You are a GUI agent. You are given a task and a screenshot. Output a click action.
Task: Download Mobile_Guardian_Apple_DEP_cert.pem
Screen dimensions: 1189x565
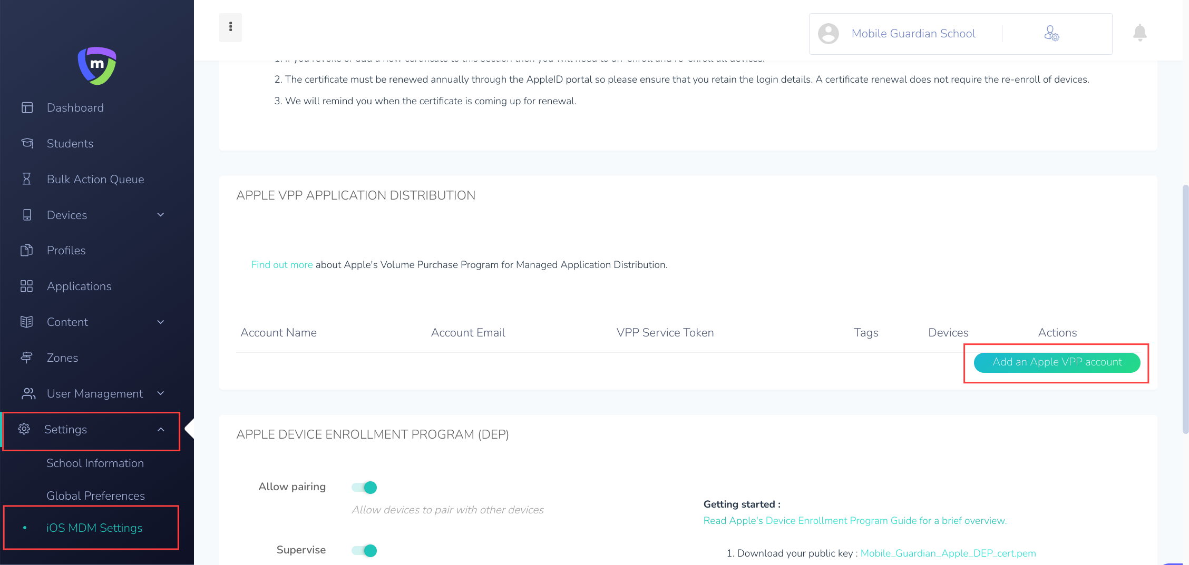pos(948,553)
